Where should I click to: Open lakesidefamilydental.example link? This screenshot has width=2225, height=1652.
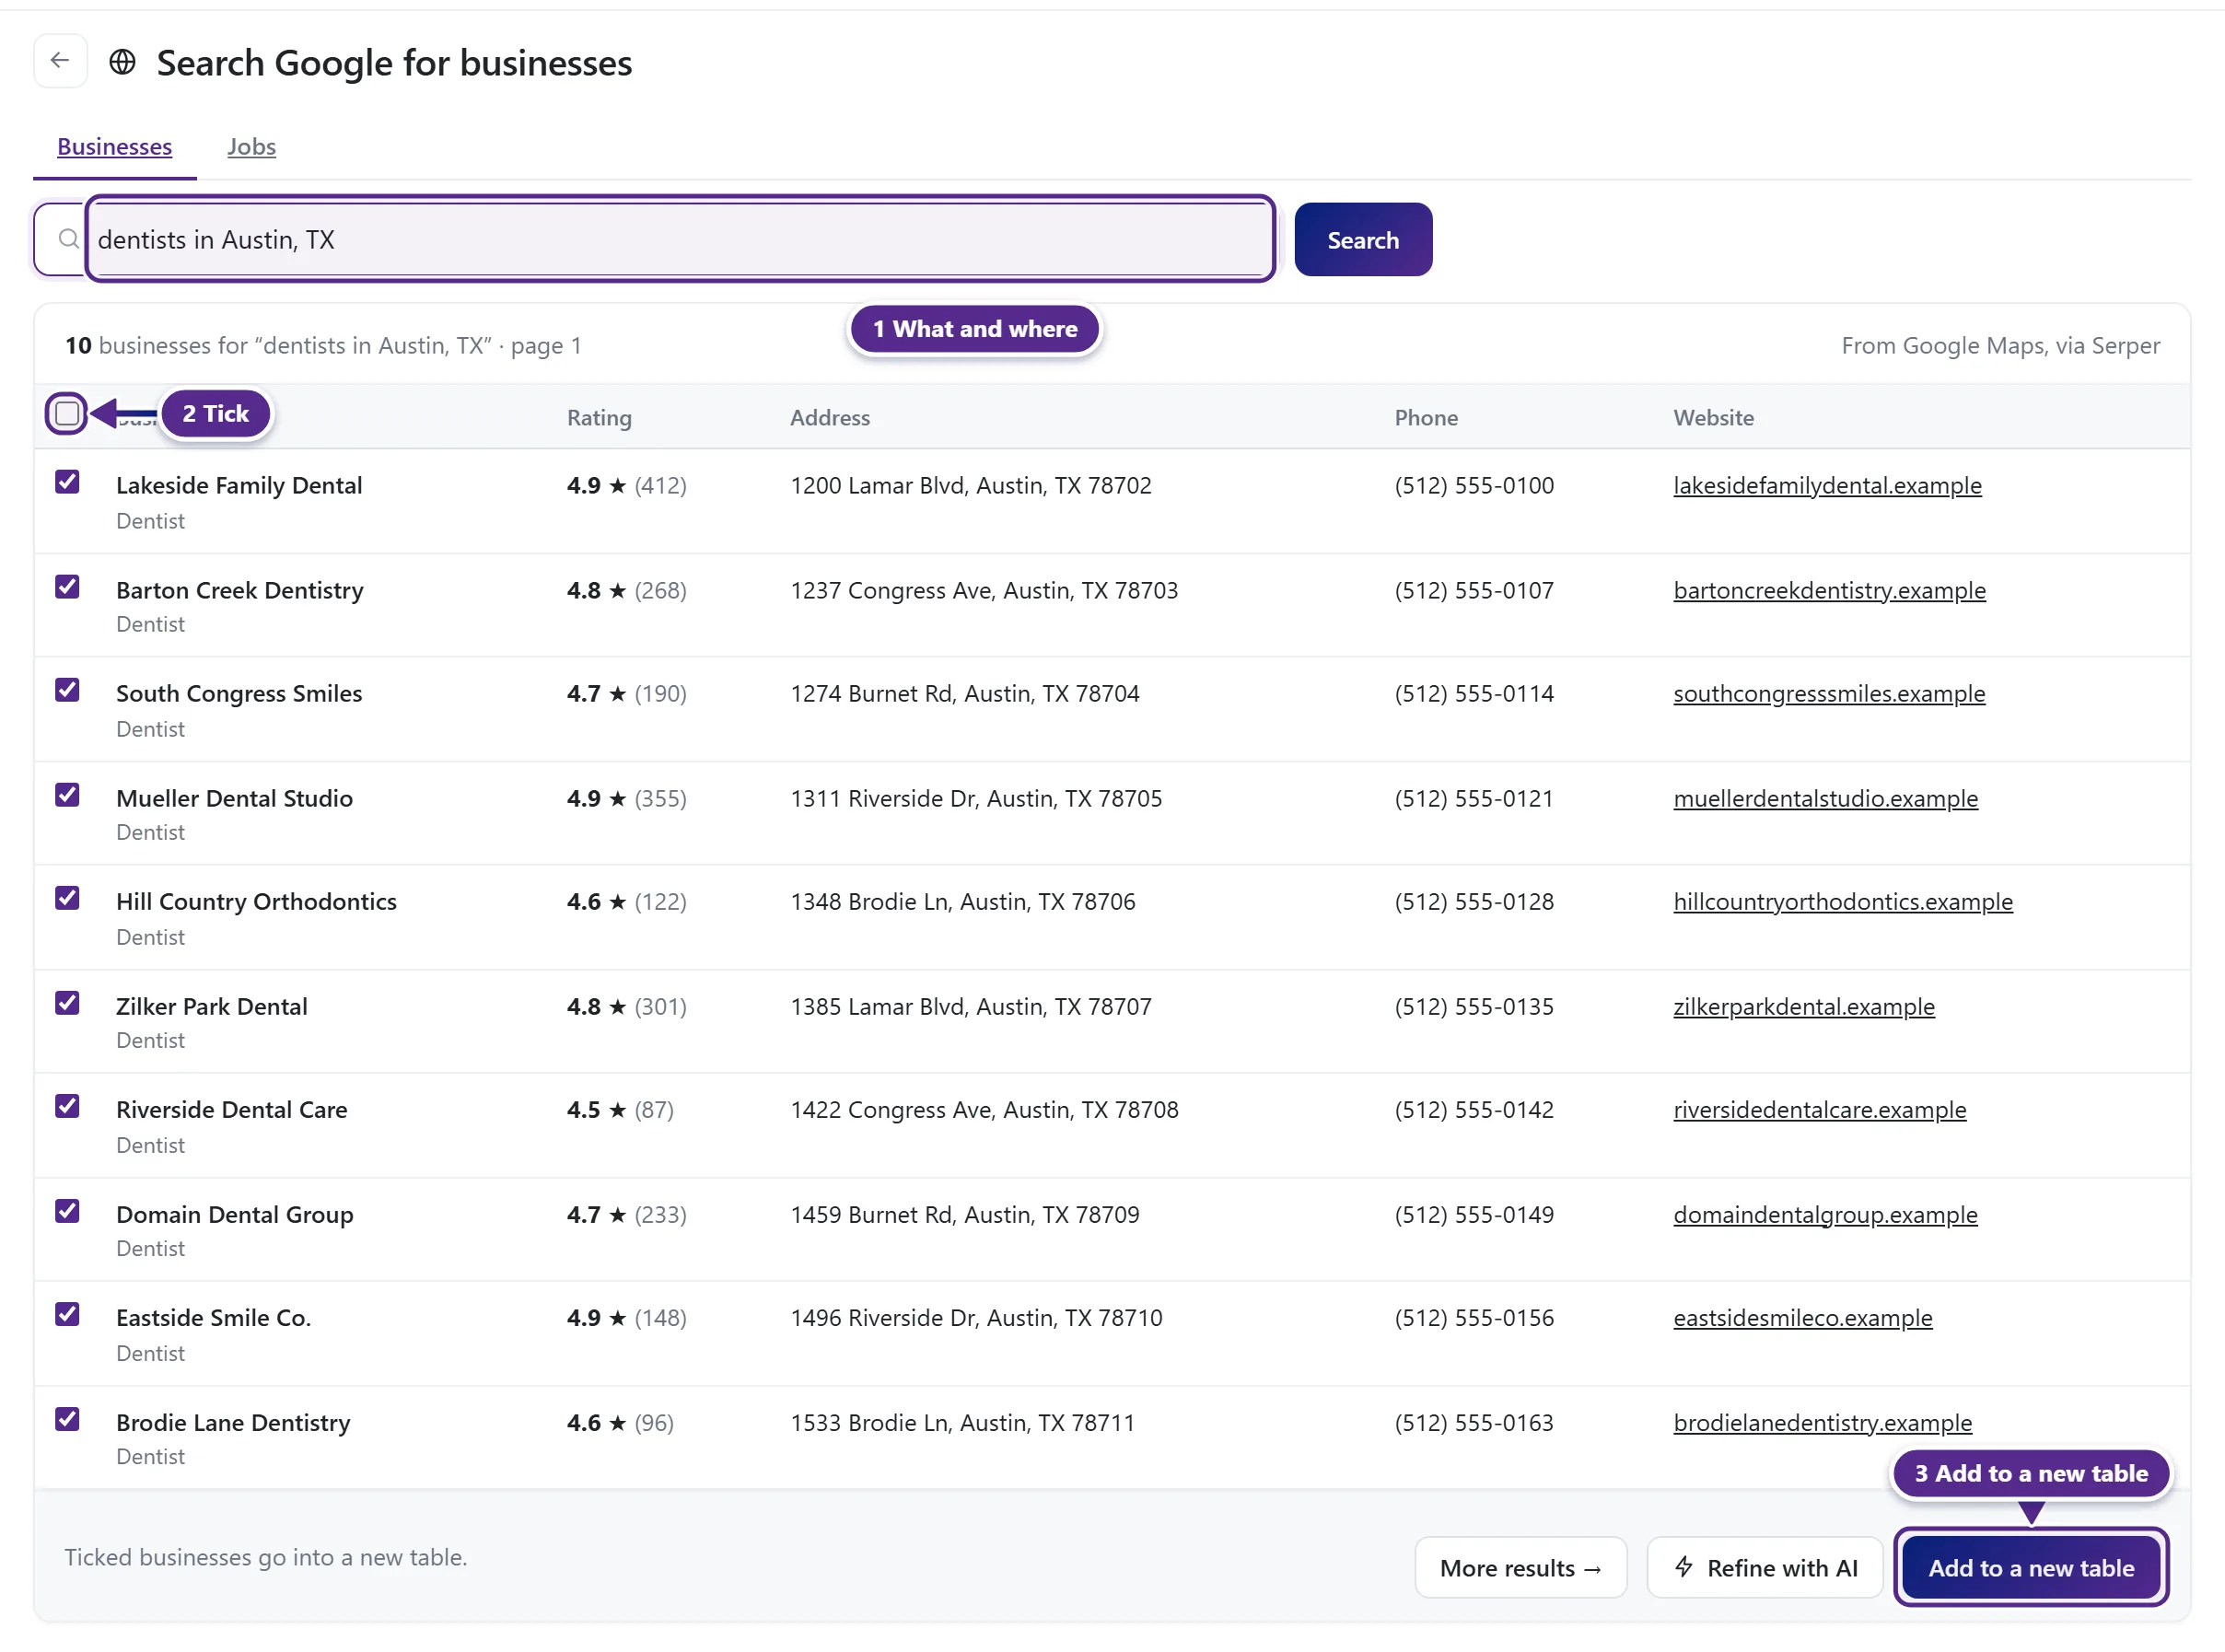pyautogui.click(x=1826, y=486)
